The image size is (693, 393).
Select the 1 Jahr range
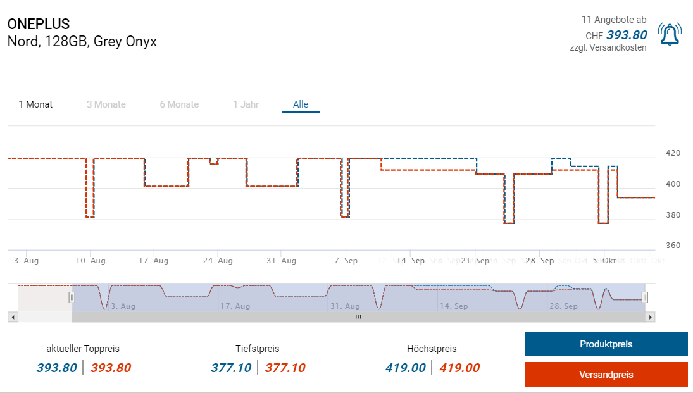246,104
